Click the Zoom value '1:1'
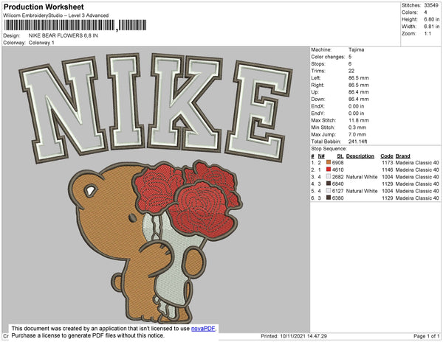Viewport: 443px width, 342px height. pyautogui.click(x=427, y=34)
